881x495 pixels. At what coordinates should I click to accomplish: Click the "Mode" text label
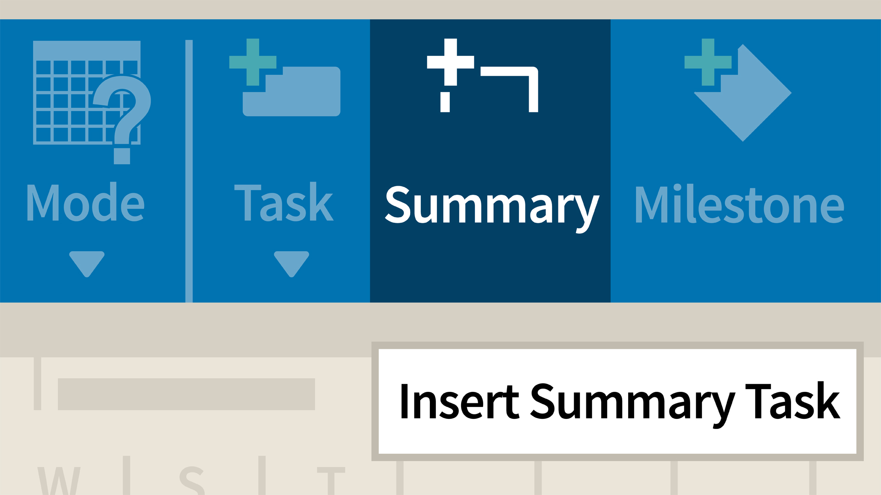pyautogui.click(x=85, y=203)
